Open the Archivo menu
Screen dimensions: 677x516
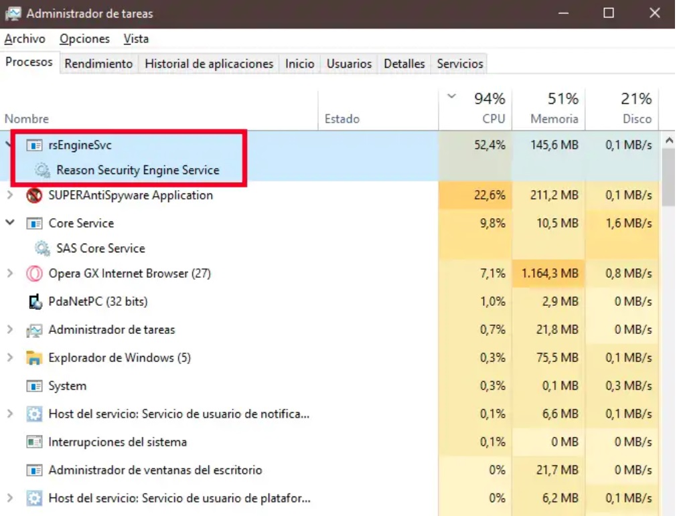[25, 39]
